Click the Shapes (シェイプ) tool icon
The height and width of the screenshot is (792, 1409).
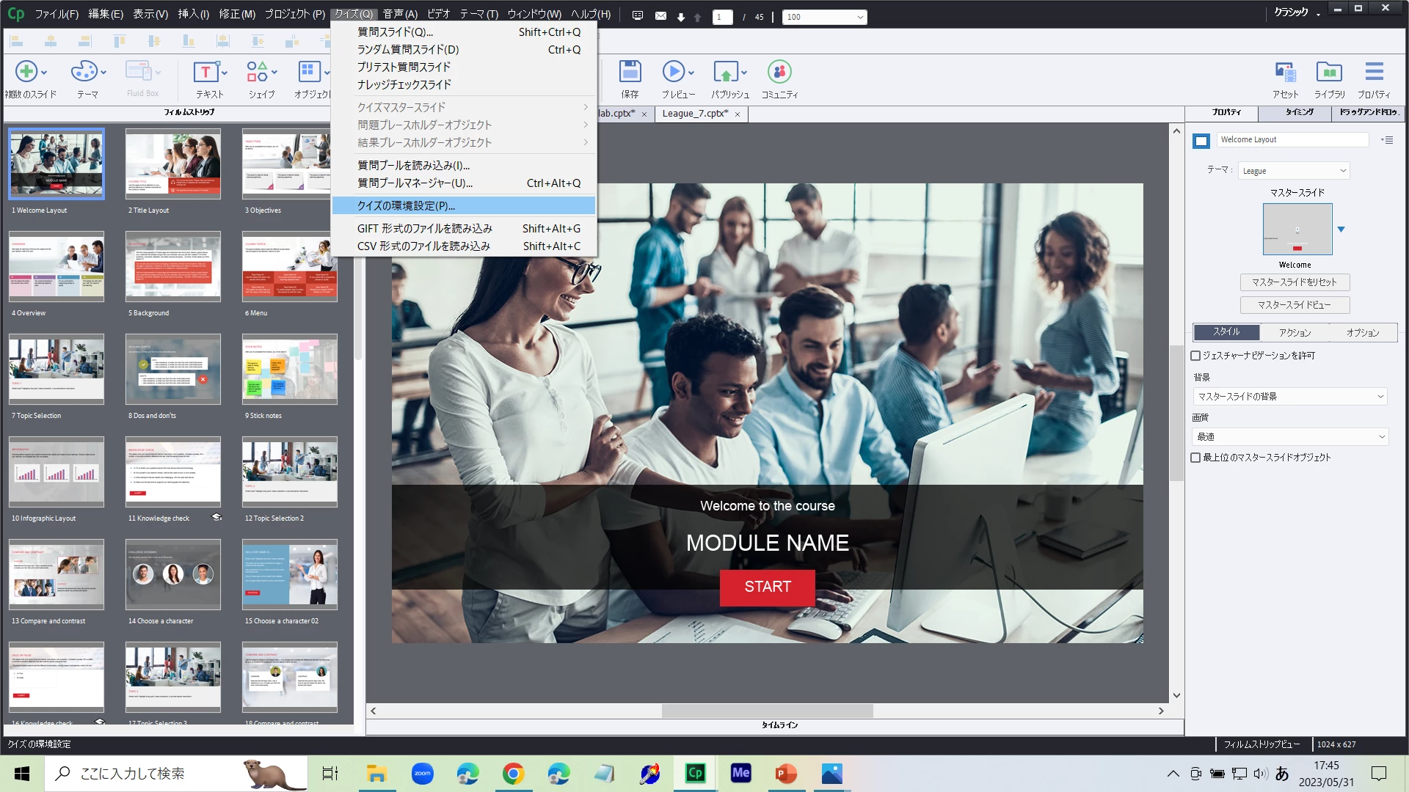click(x=257, y=73)
